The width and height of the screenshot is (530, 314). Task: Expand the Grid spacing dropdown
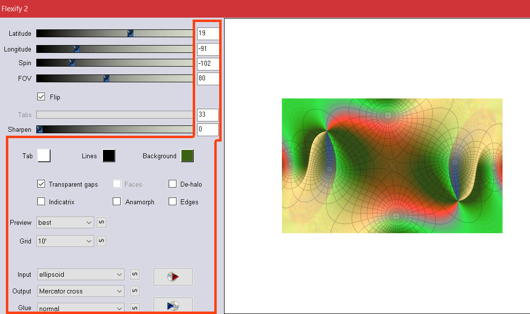click(x=65, y=241)
